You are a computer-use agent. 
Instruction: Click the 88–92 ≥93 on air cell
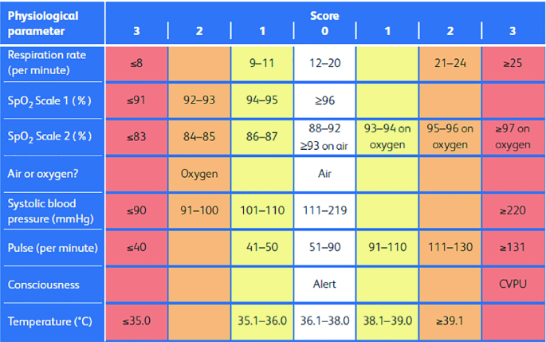324,136
